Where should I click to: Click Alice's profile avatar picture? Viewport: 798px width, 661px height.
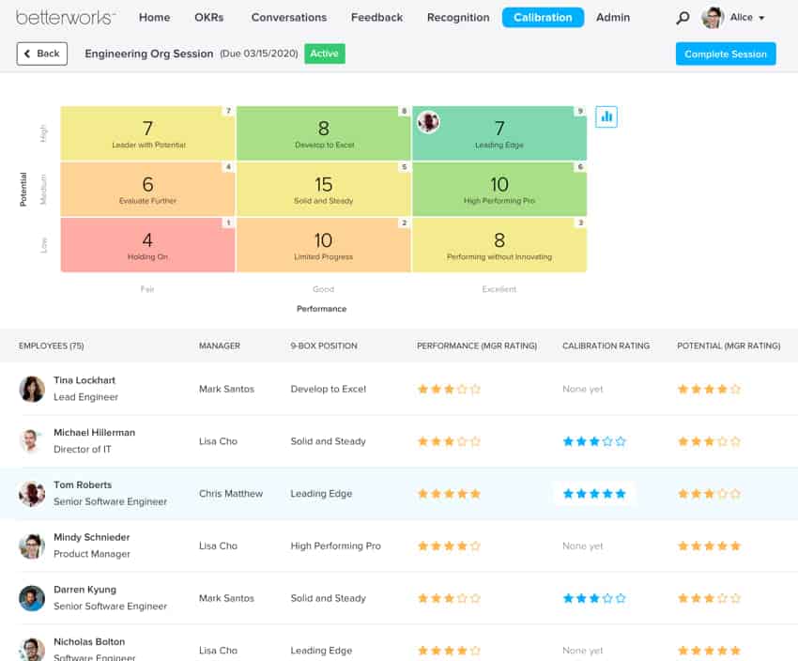coord(712,17)
